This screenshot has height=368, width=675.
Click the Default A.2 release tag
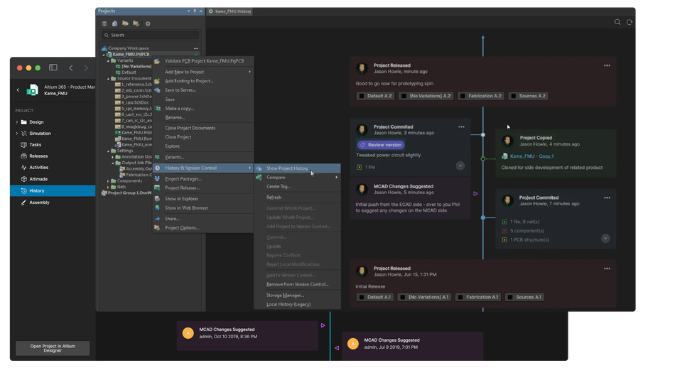pos(375,96)
